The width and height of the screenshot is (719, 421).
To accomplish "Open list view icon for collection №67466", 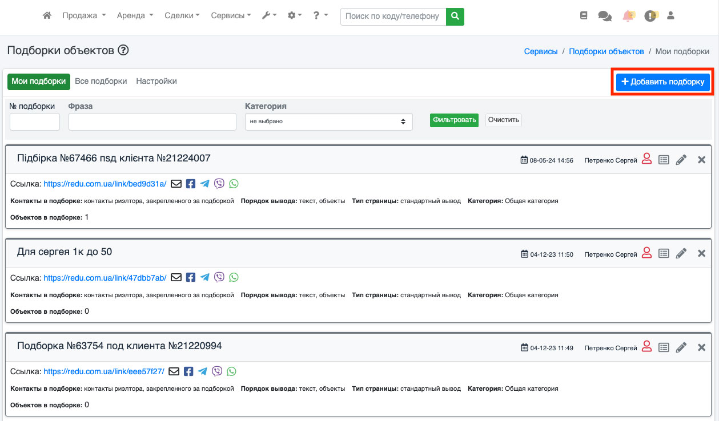I will pos(663,160).
